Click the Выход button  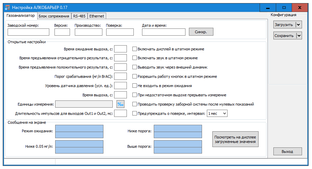tap(288, 152)
